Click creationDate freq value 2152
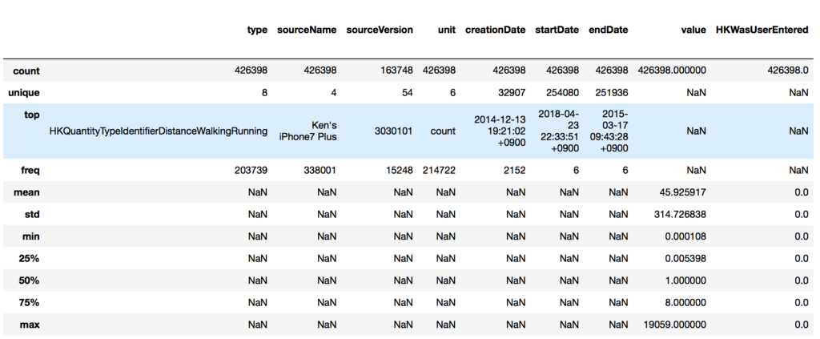The image size is (820, 339). click(x=514, y=170)
